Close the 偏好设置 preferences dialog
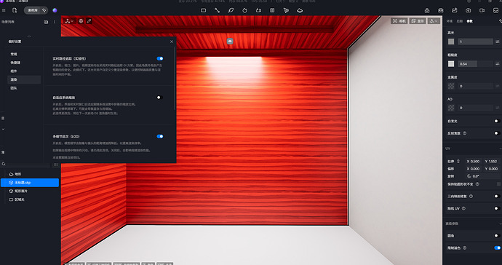Image resolution: width=502 pixels, height=265 pixels. pos(172,41)
